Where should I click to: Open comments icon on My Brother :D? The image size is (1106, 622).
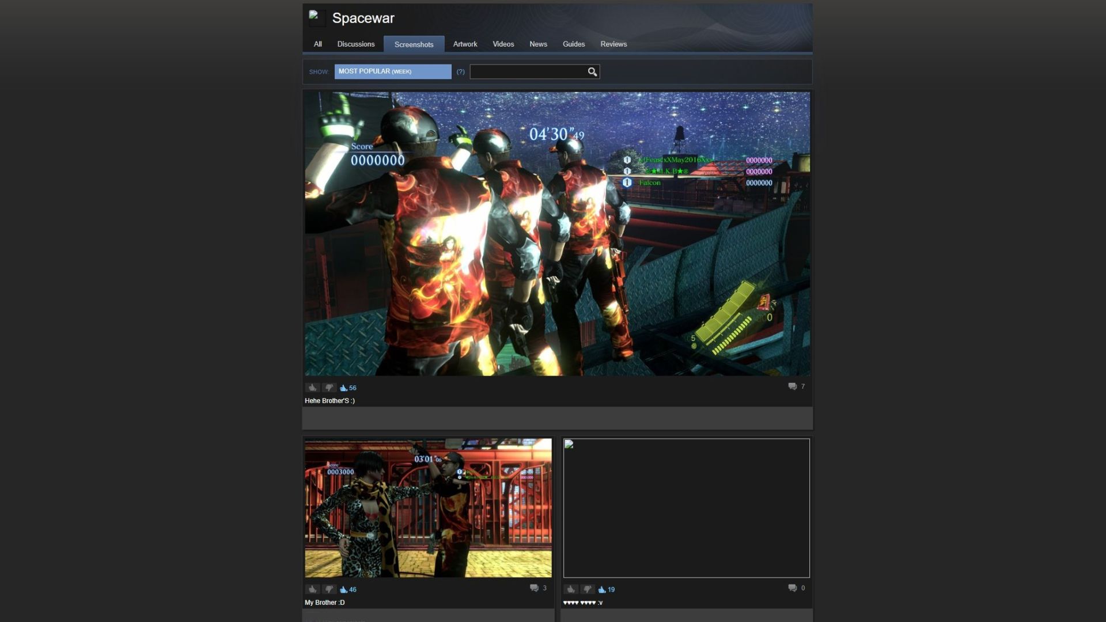534,588
